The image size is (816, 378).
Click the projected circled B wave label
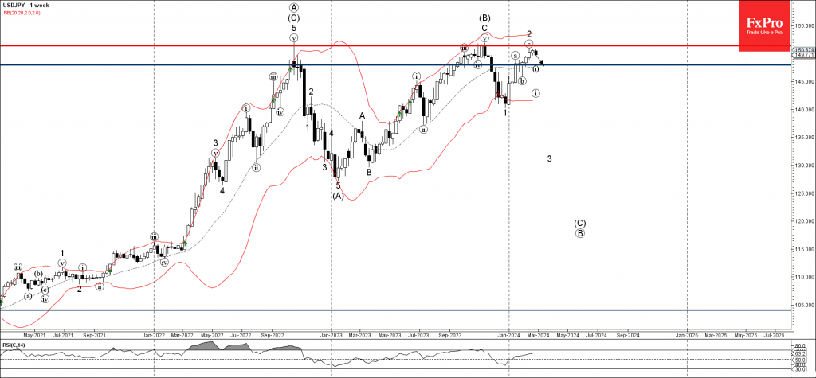[x=580, y=233]
